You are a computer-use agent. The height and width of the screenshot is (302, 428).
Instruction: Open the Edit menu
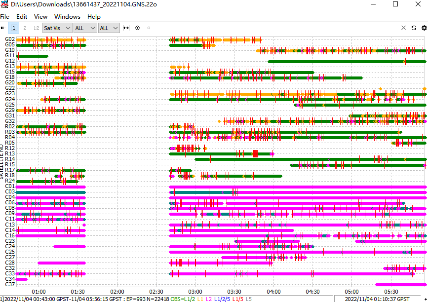(x=22, y=16)
